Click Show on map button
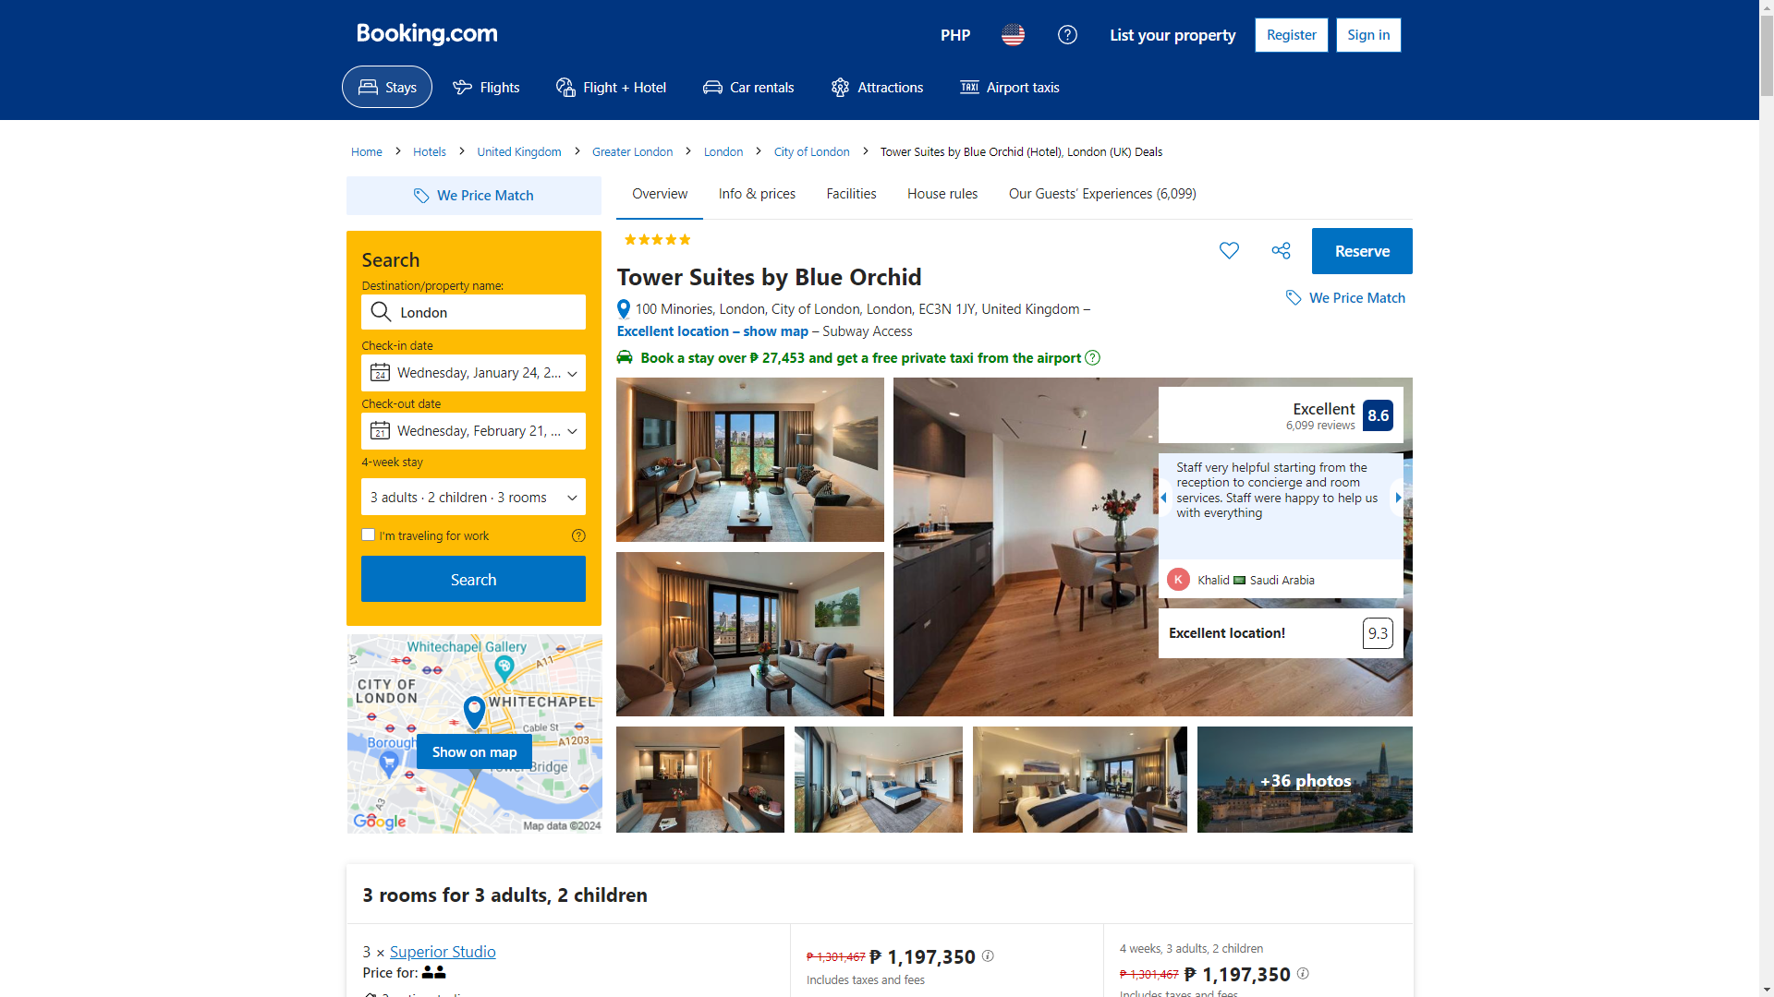1774x997 pixels. point(474,752)
